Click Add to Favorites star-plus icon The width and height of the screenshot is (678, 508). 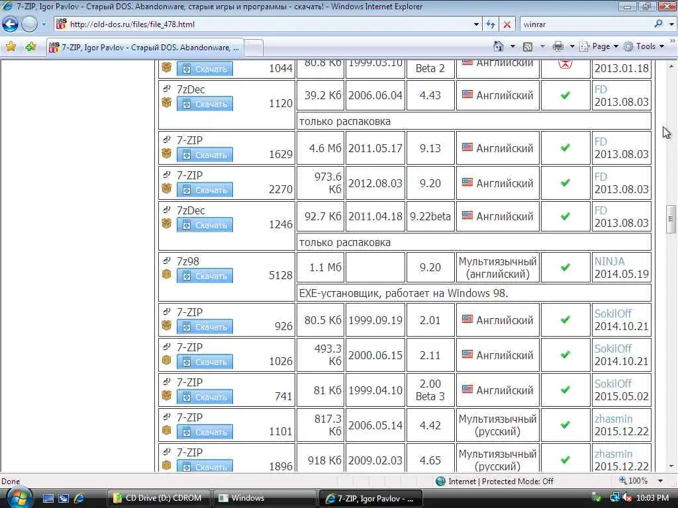[x=30, y=47]
